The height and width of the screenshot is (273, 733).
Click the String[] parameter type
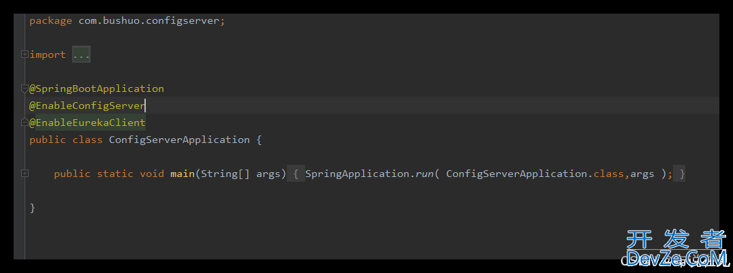225,174
